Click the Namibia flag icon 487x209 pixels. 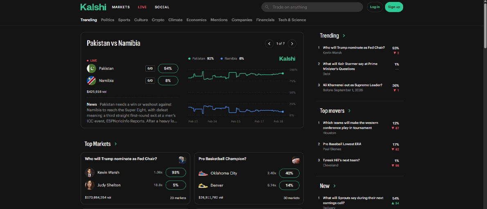coord(91,80)
